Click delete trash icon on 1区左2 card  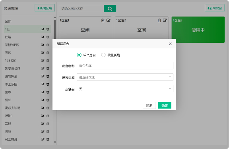[159, 20]
